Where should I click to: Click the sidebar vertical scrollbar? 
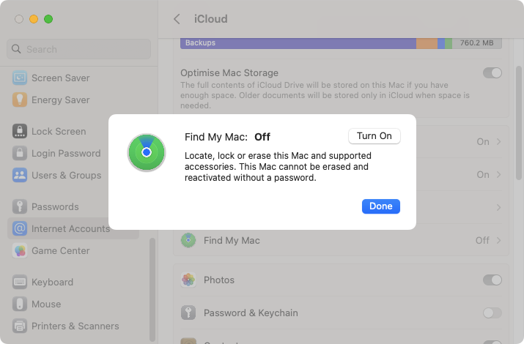[152, 289]
